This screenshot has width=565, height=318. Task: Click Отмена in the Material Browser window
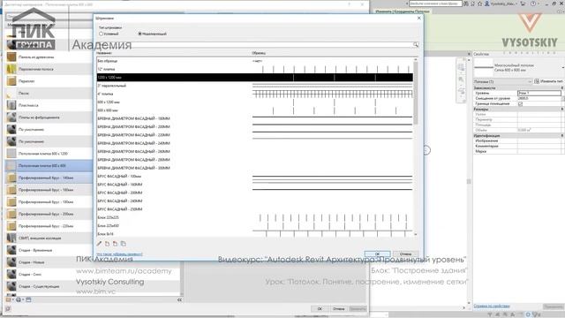pos(338,308)
